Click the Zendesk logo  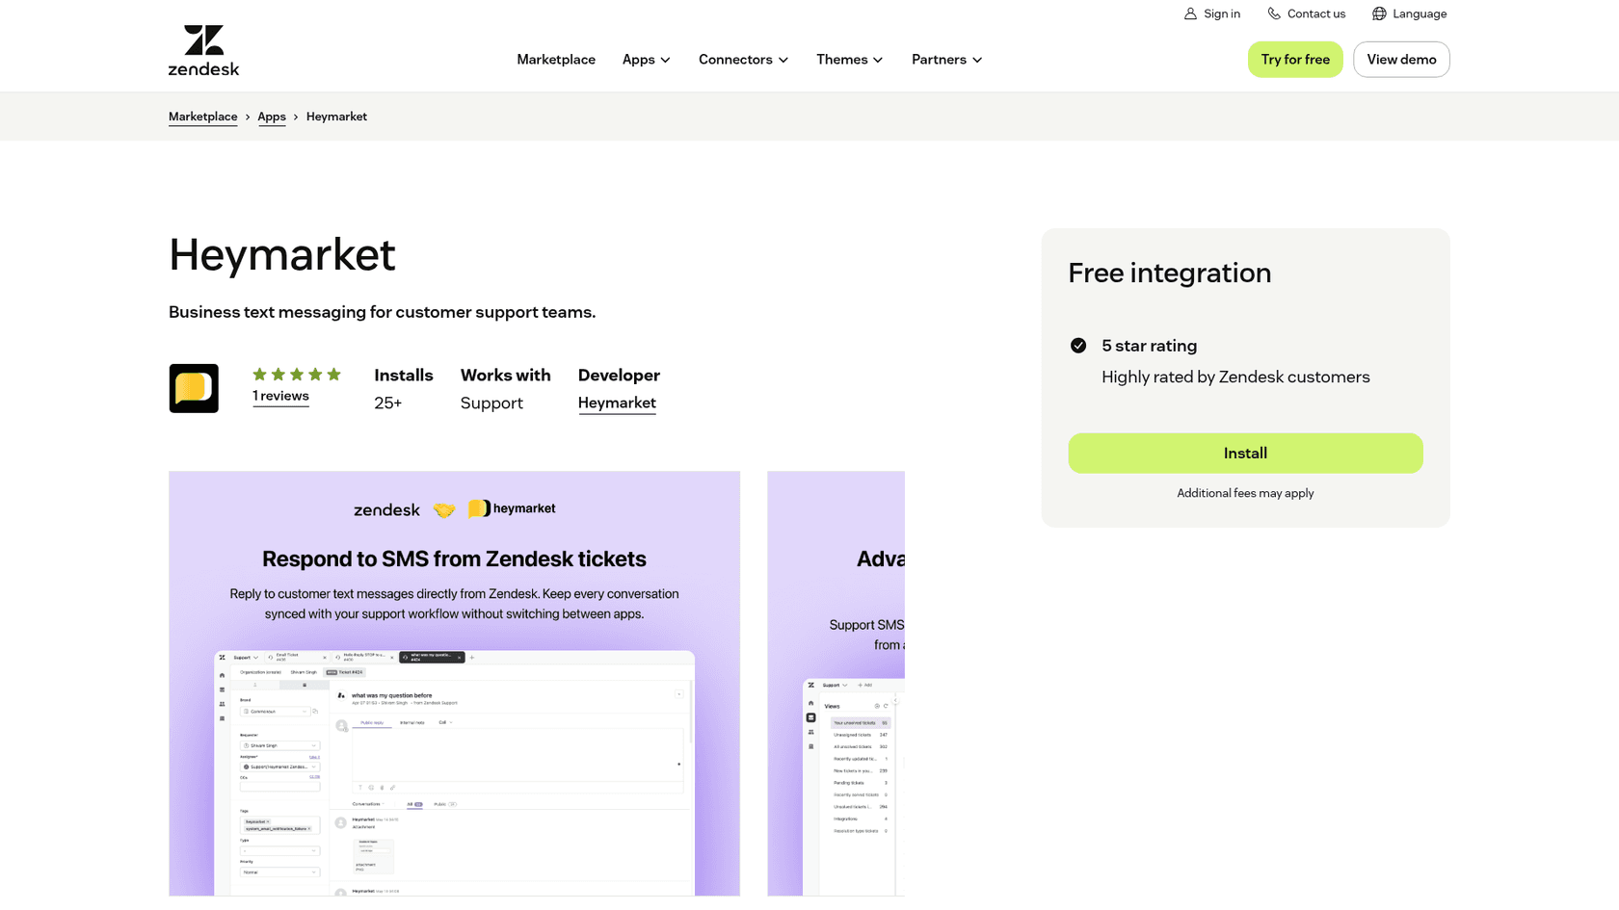[203, 50]
